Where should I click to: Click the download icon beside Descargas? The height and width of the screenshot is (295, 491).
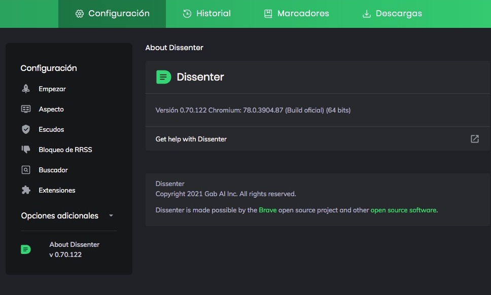(x=366, y=14)
